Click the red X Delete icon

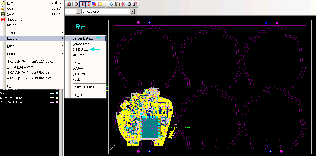click(x=123, y=4)
